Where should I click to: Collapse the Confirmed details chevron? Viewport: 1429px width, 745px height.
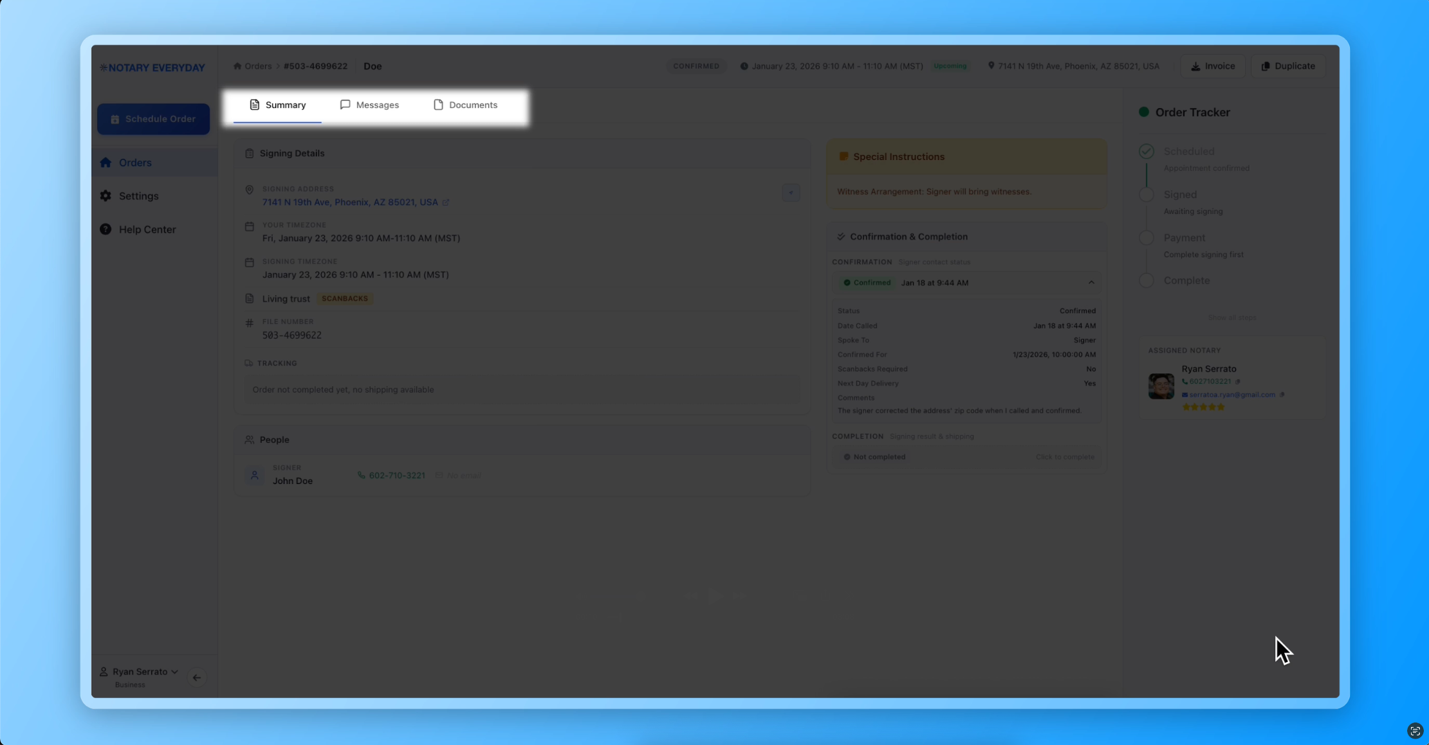[x=1091, y=283]
